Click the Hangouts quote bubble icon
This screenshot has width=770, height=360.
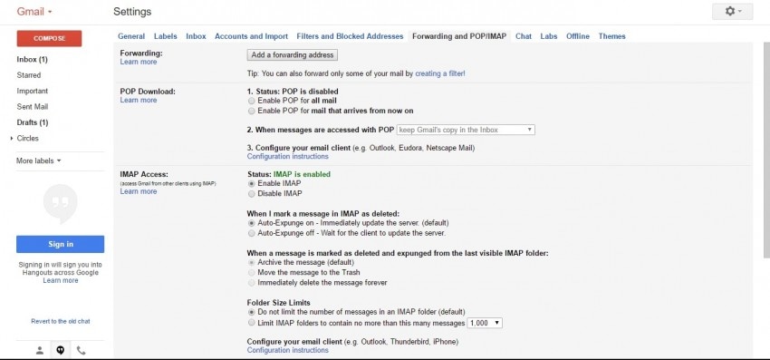point(61,203)
